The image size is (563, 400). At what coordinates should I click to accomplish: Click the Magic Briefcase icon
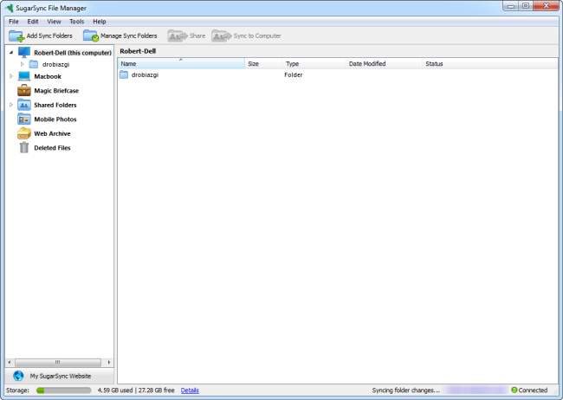pyautogui.click(x=24, y=91)
